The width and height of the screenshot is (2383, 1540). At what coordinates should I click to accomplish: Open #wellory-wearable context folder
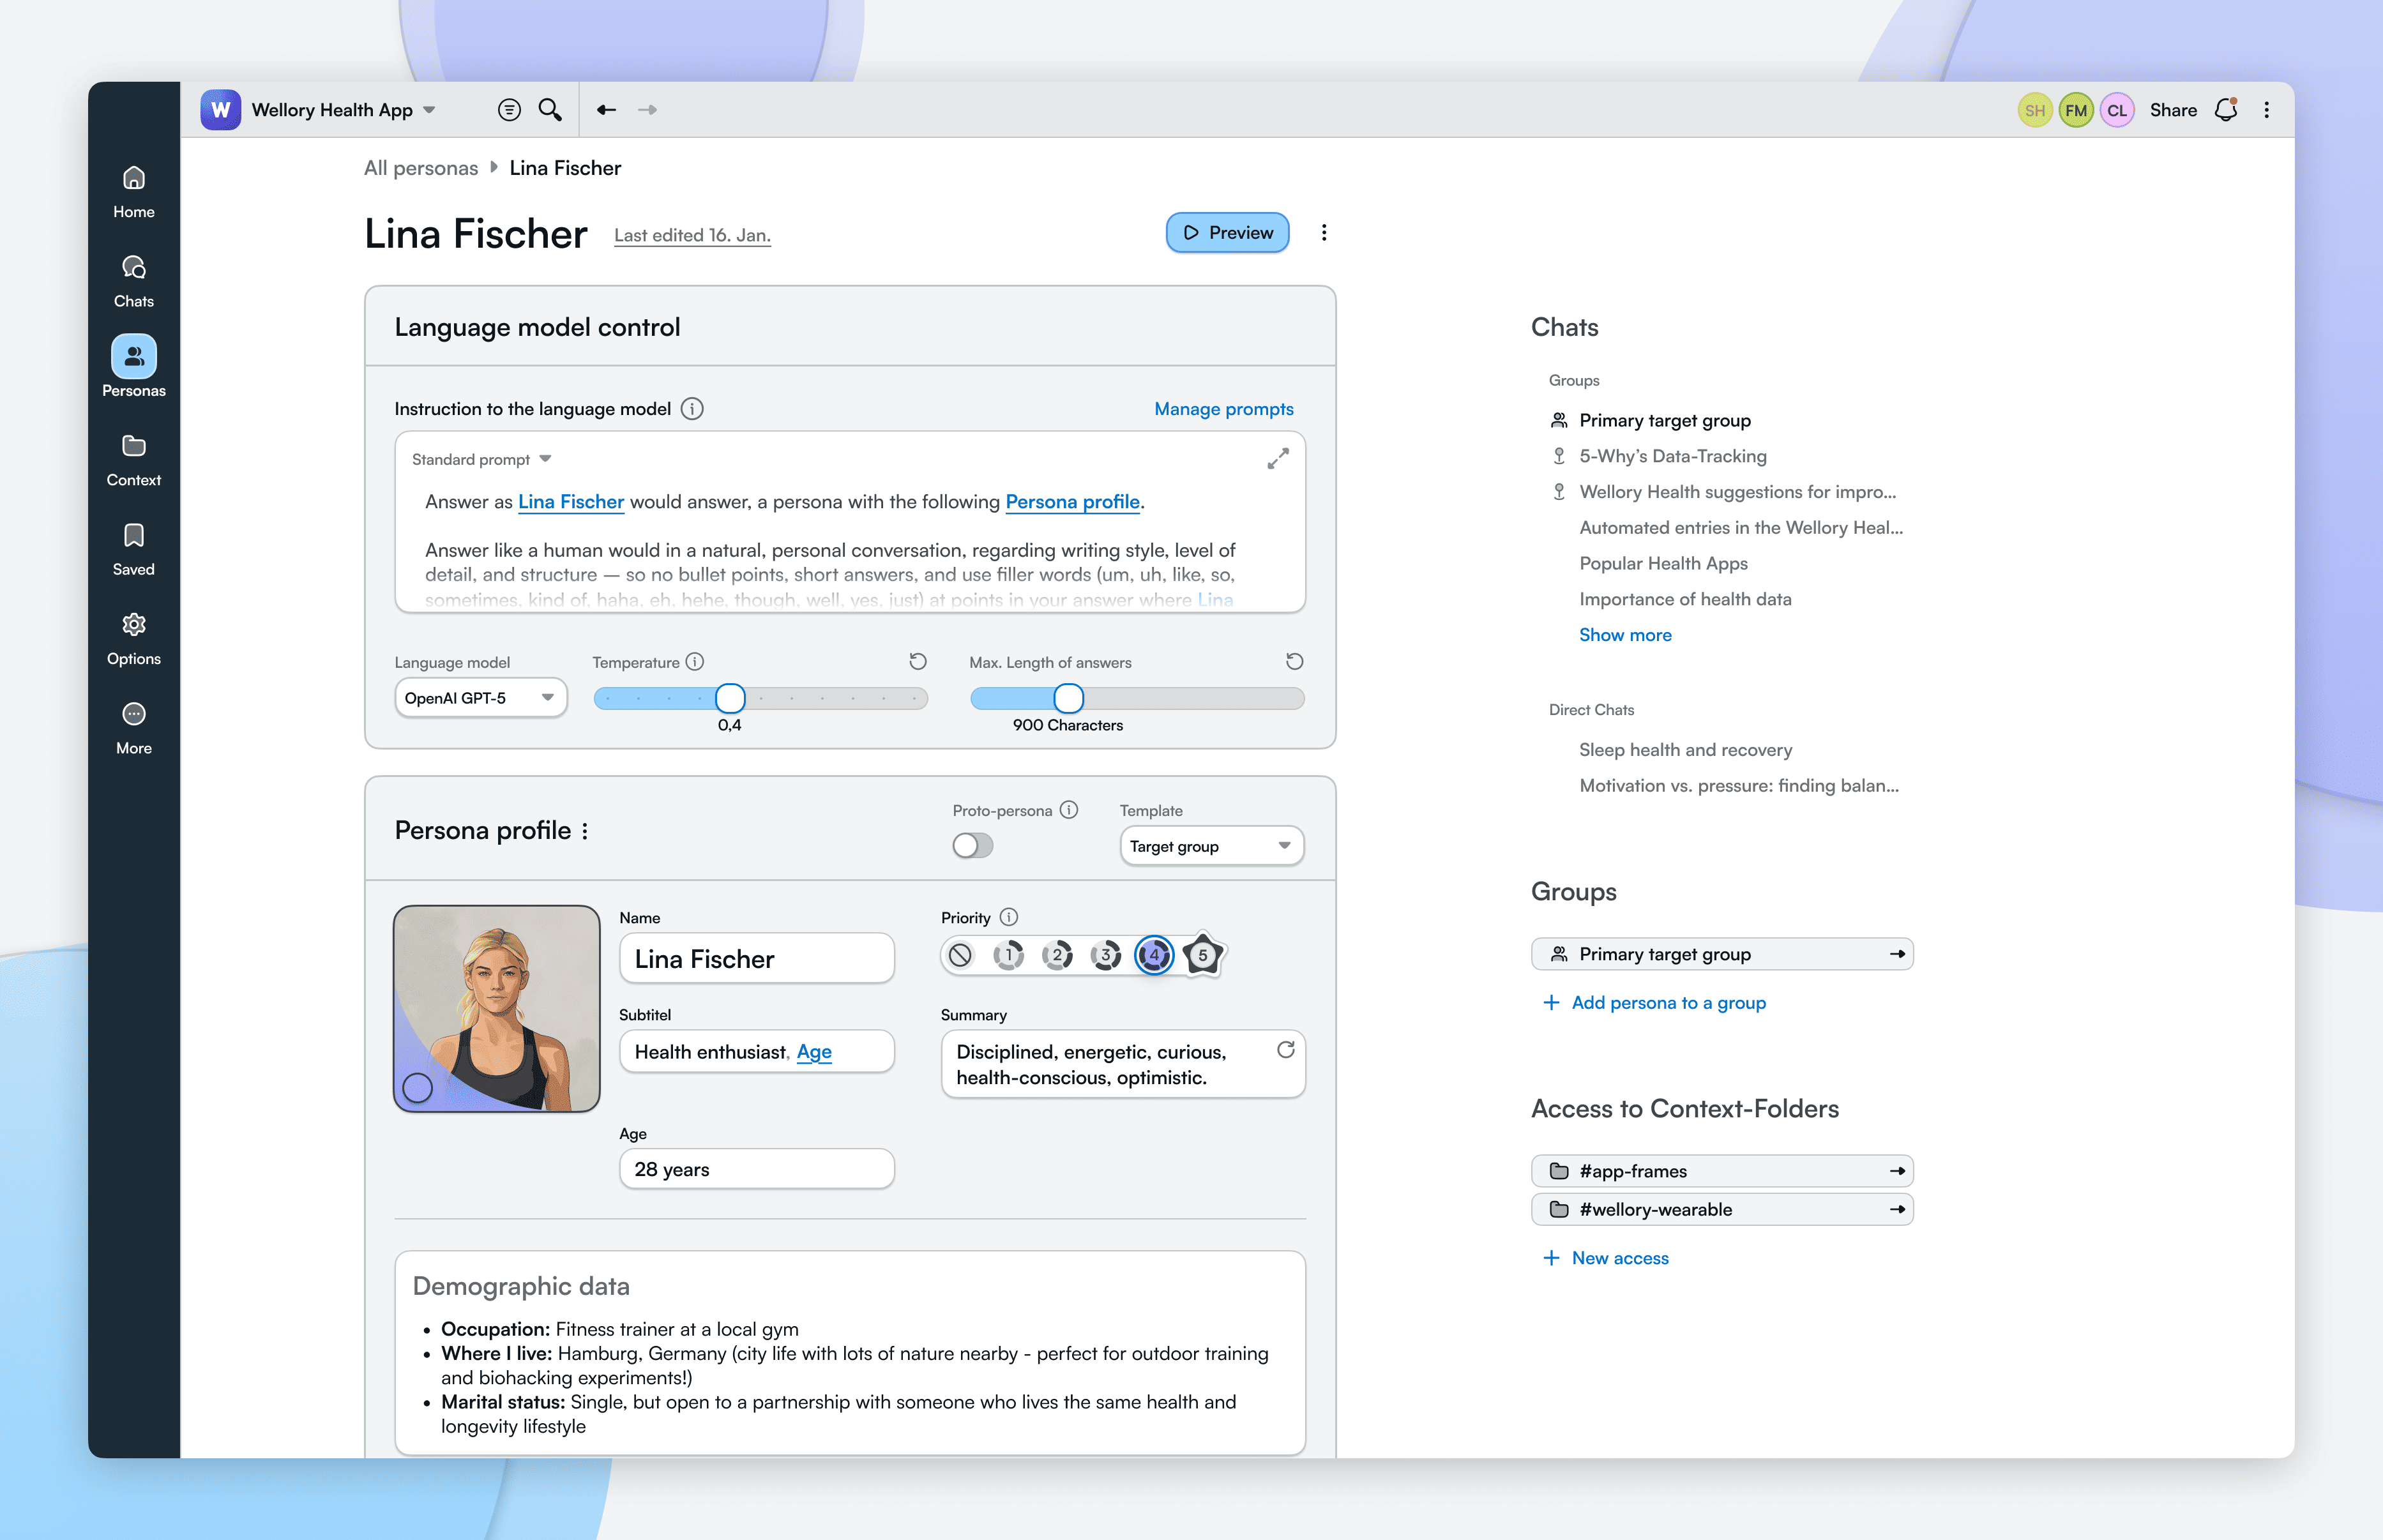click(x=1722, y=1209)
